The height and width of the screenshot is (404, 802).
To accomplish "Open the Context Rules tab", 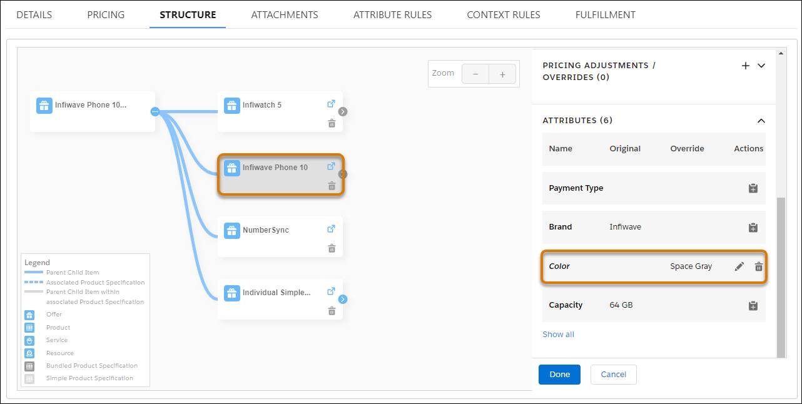I will pos(504,14).
